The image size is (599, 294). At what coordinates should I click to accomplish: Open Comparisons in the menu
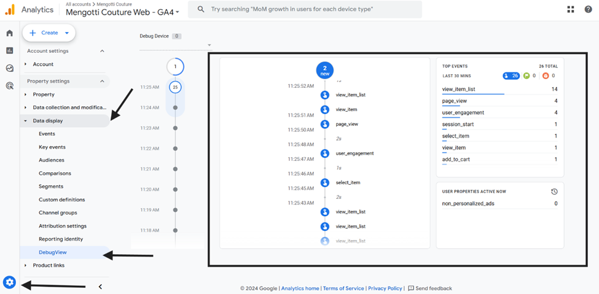[55, 173]
